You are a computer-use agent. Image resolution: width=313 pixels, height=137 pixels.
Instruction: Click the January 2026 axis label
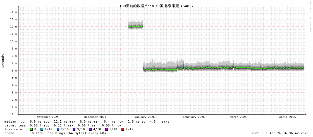click(x=144, y=117)
